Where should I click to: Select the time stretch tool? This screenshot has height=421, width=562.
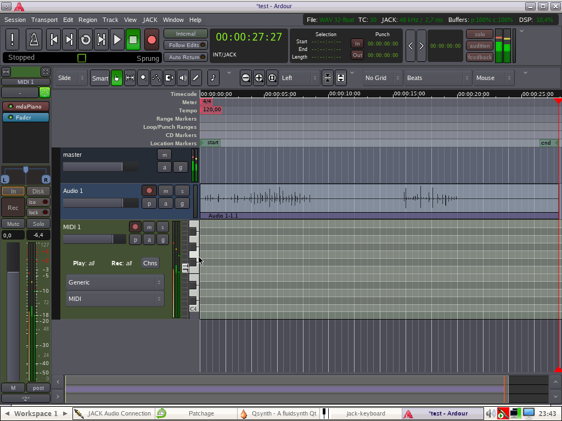pyautogui.click(x=170, y=78)
